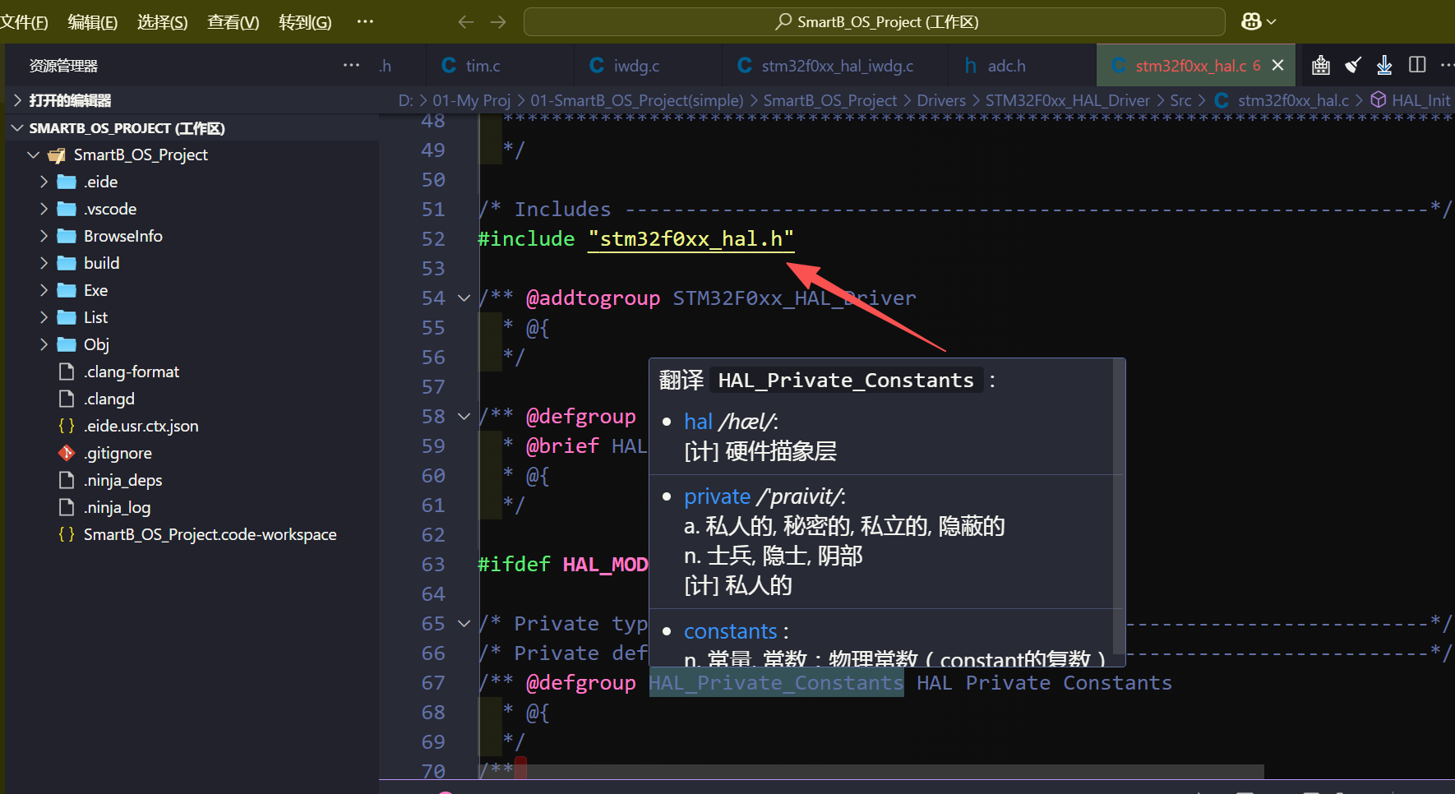The image size is (1455, 794).
Task: Open the explorer panel more actions ellipsis
Action: [x=351, y=65]
